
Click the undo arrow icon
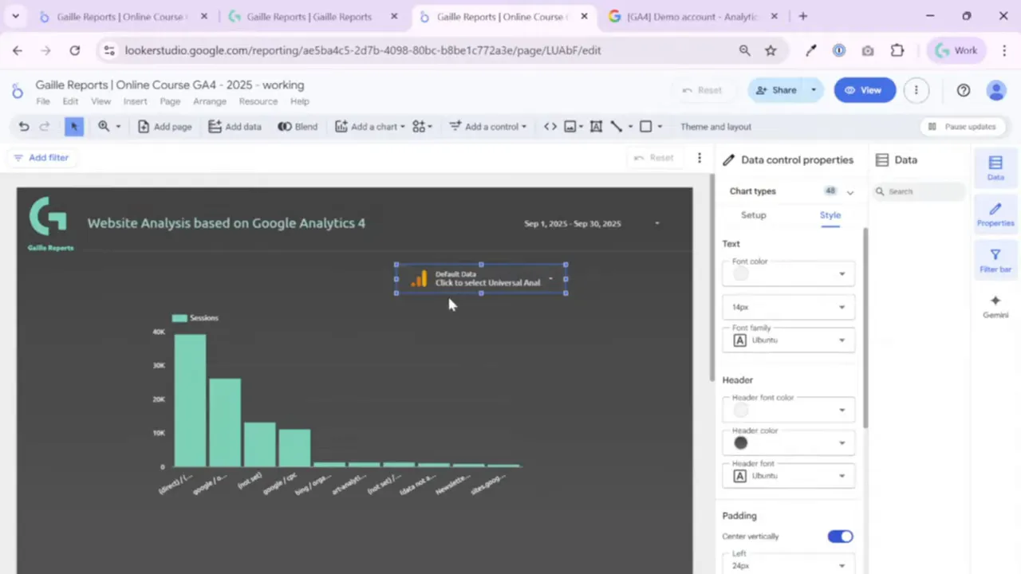(x=23, y=126)
